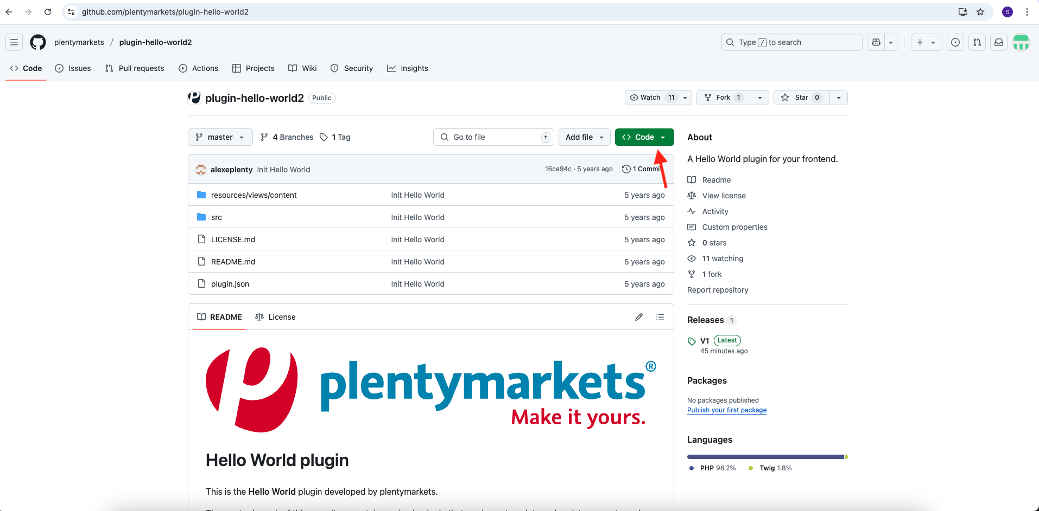1039x511 pixels.
Task: Click the Go to file search field
Action: pyautogui.click(x=493, y=137)
